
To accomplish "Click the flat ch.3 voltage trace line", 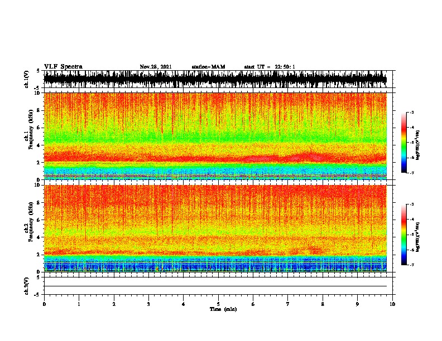I will (215, 286).
